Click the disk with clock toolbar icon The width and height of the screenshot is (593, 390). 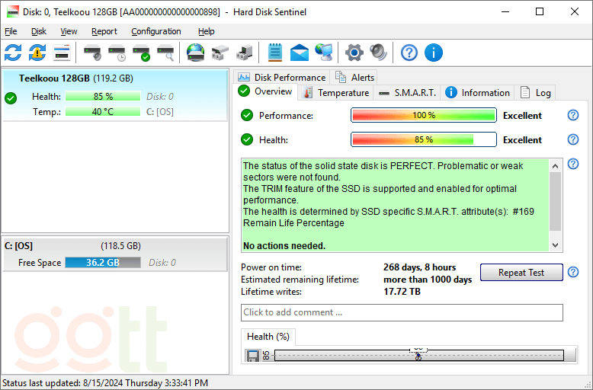tap(117, 53)
